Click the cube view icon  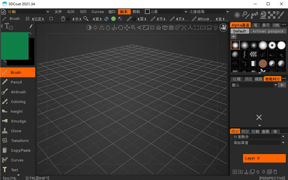(x=165, y=28)
